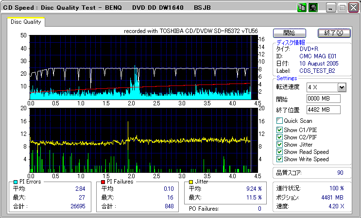Click the 開始 0000 MB input field

click(x=323, y=99)
